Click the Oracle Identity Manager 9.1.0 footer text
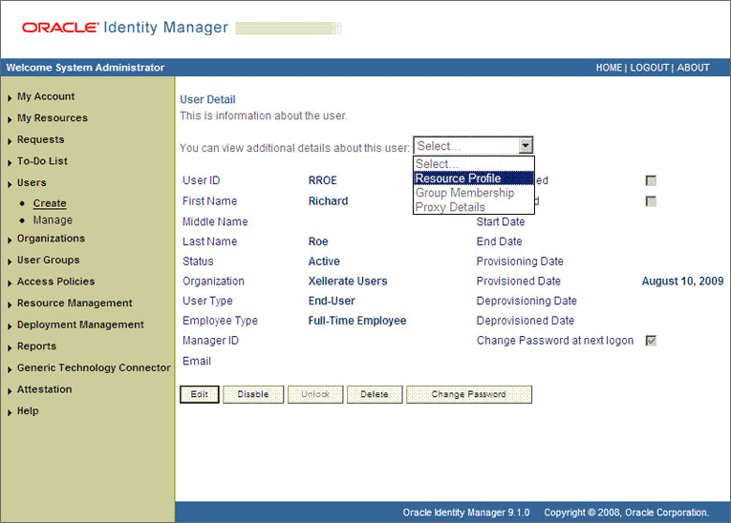 click(x=466, y=513)
